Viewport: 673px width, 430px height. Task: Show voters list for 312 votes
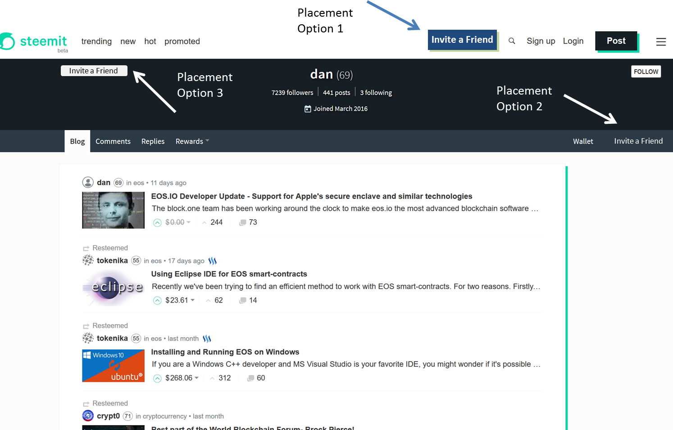[224, 378]
